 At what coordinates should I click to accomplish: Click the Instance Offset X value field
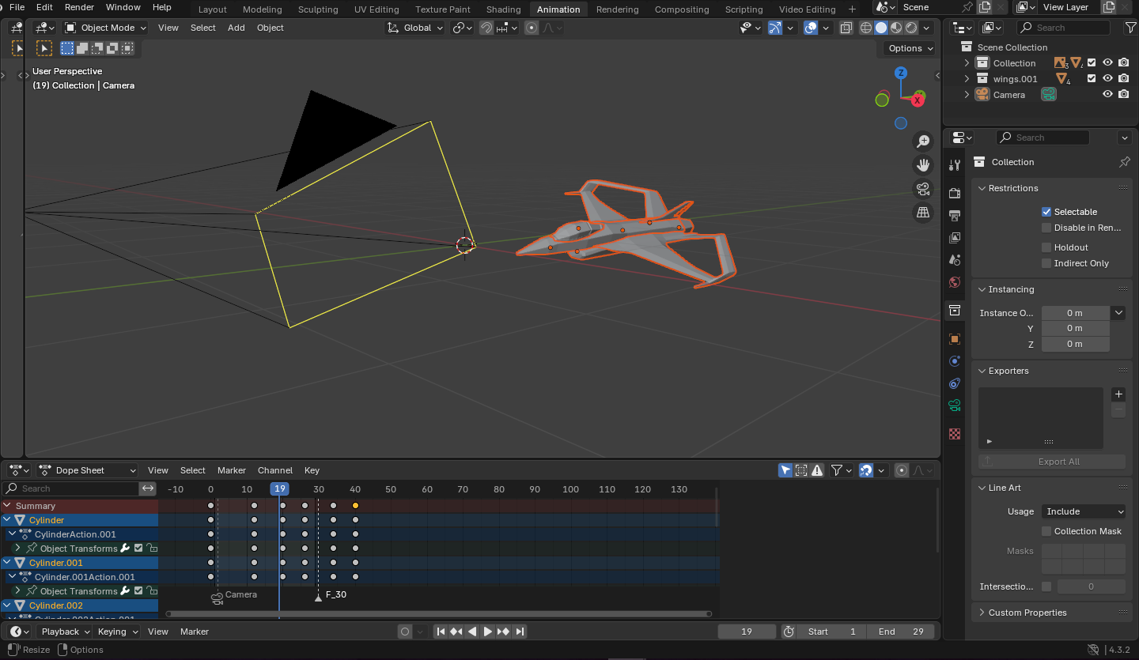pyautogui.click(x=1075, y=313)
